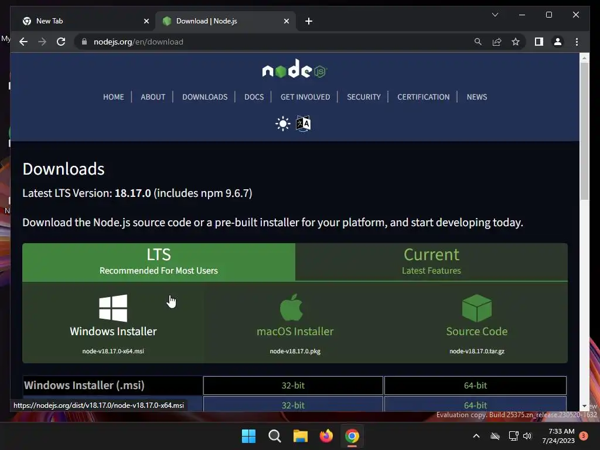The image size is (600, 450).
Task: Select the Download | Node.js tab
Action: coord(225,21)
